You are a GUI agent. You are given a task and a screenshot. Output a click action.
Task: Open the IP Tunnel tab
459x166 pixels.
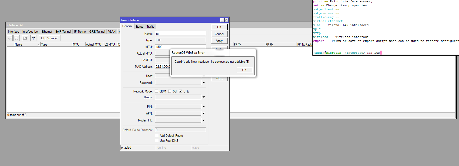(x=80, y=32)
